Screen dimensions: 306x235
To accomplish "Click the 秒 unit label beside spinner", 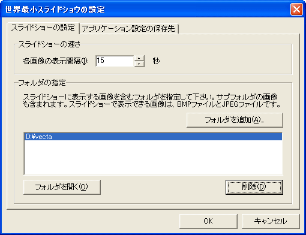I will [x=156, y=61].
